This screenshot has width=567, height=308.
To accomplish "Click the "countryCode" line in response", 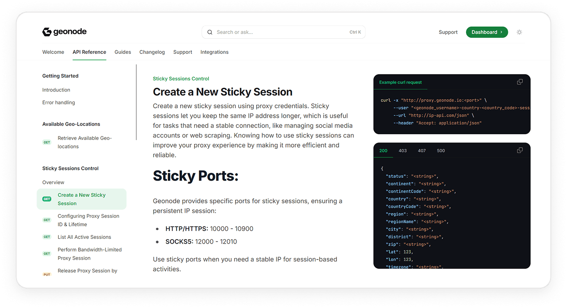I will (x=418, y=207).
